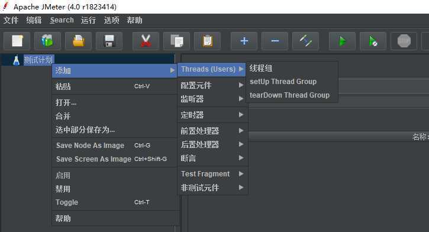Select 合并 in the context menu
429x232 pixels.
coord(114,116)
